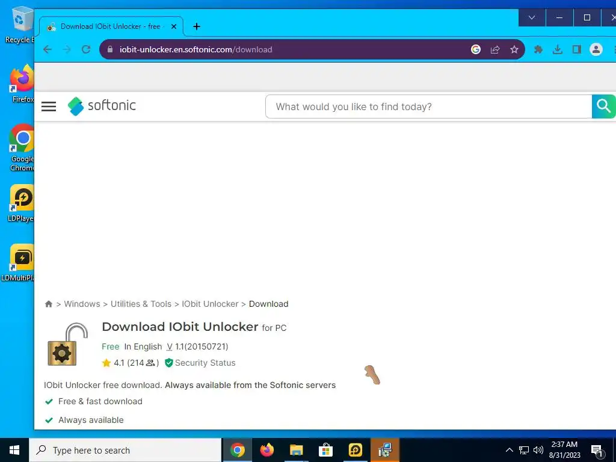
Task: Reload the Softonic page
Action: coord(86,49)
